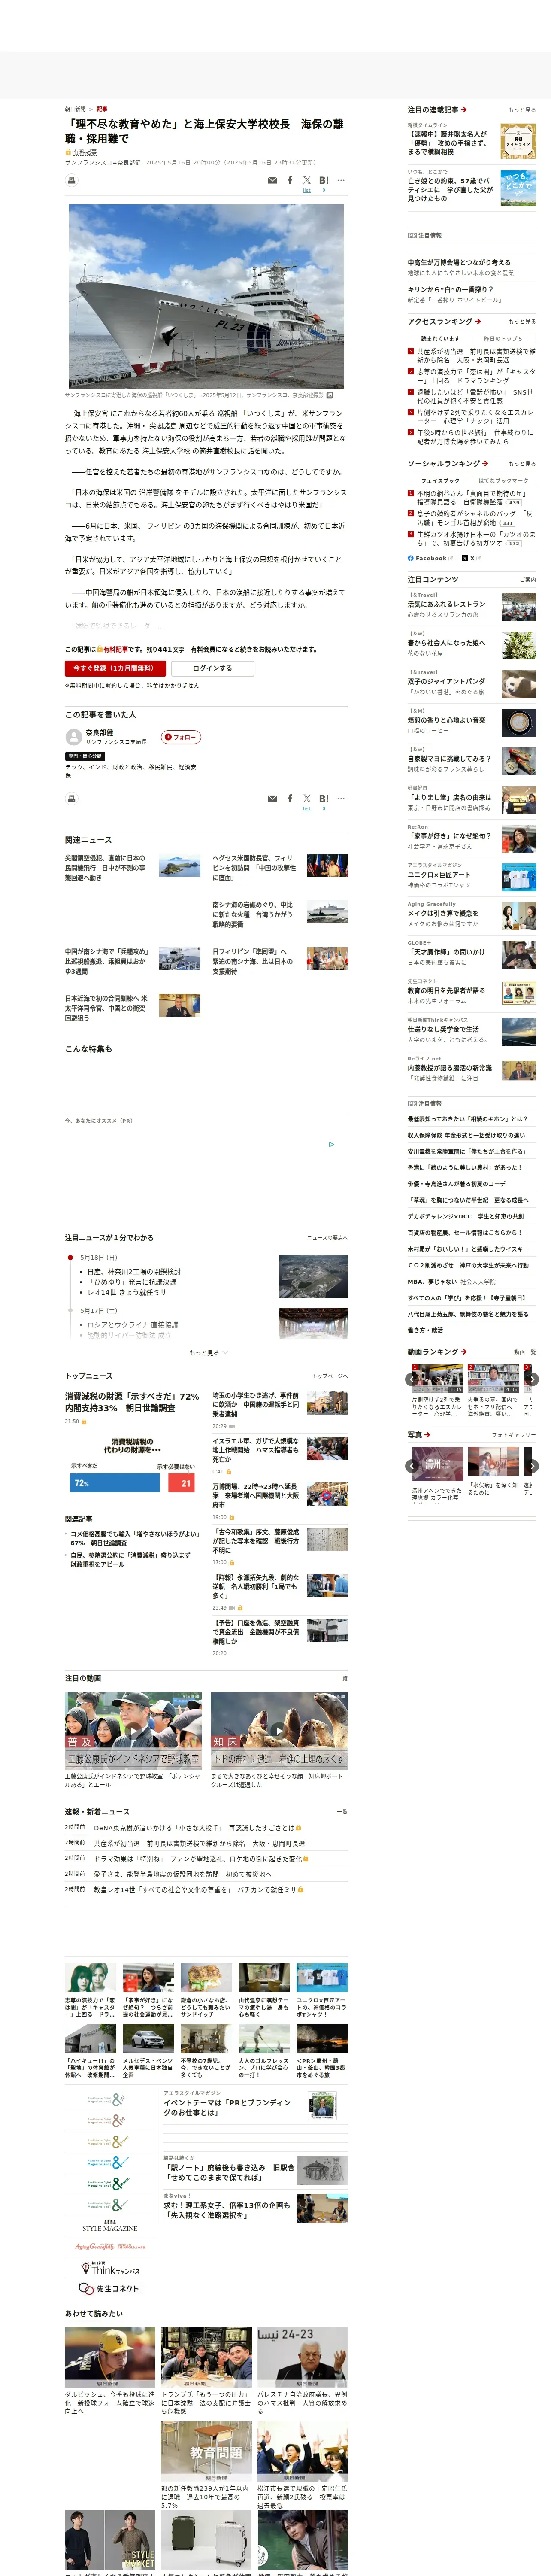Screen dimensions: 551x2576
Task: Click もっと見る beside アクセスランキング
Action: coord(522,322)
